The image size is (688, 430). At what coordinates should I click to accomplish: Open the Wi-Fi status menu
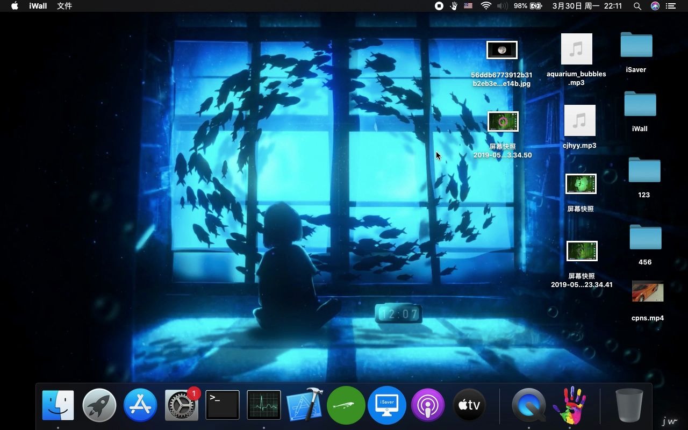click(x=486, y=6)
